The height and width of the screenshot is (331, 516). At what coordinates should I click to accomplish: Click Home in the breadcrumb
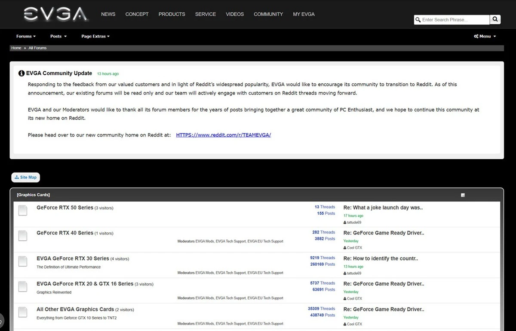coord(16,48)
